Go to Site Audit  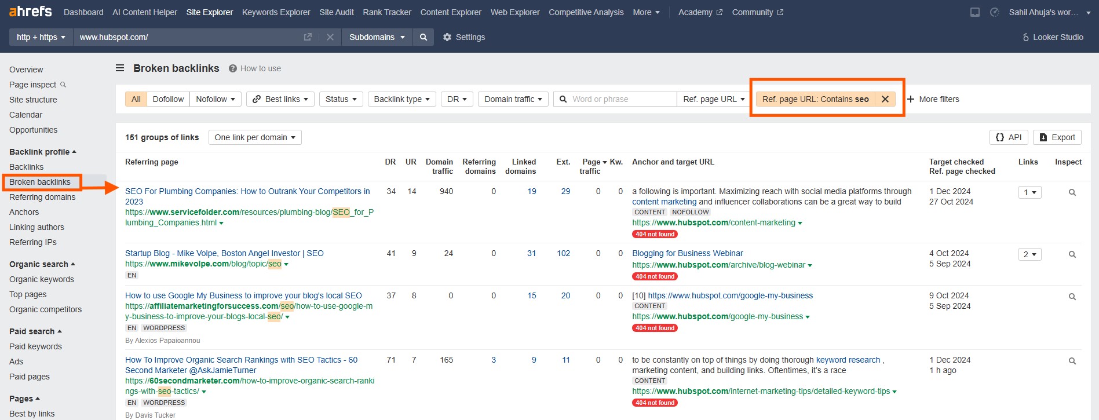coord(337,12)
